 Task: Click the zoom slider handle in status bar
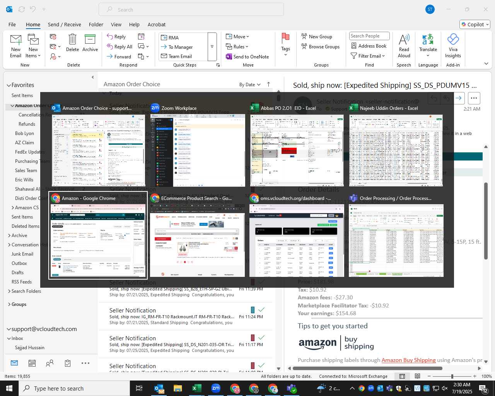pos(452,376)
